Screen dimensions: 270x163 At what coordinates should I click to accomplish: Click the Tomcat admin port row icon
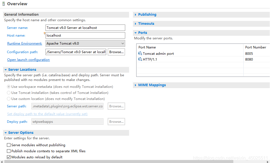point(140,53)
